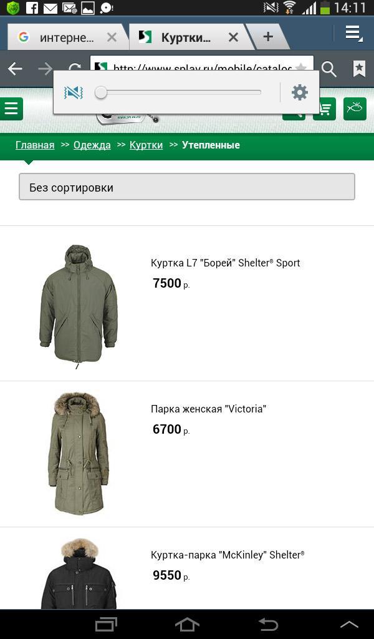This screenshot has height=639, width=374.
Task: Go to 'Главная' breadcrumb link
Action: coord(35,145)
